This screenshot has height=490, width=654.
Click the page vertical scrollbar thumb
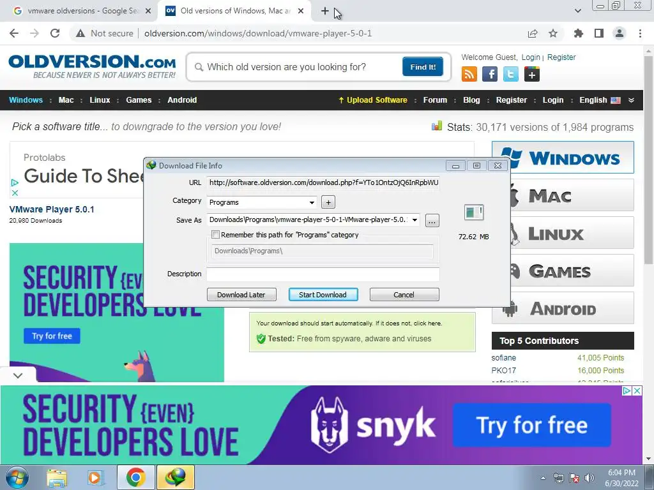click(649, 159)
